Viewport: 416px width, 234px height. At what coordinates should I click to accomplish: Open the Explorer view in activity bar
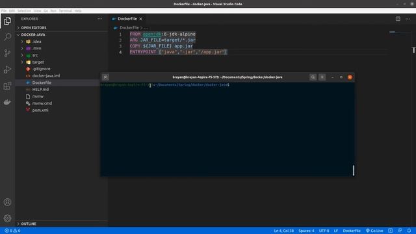tap(7, 21)
